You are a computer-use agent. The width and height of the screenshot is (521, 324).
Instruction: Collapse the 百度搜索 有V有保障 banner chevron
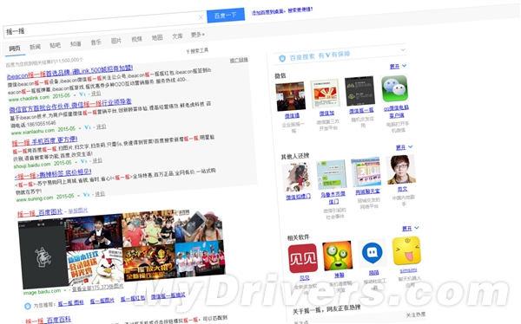tap(403, 49)
